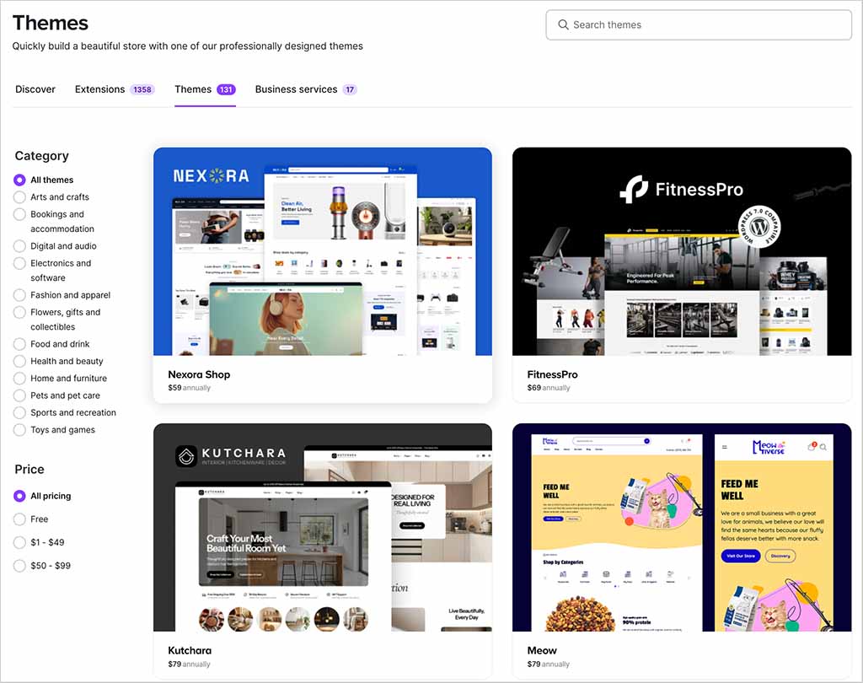The image size is (863, 683).
Task: Click the Kutchara title link
Action: (190, 650)
